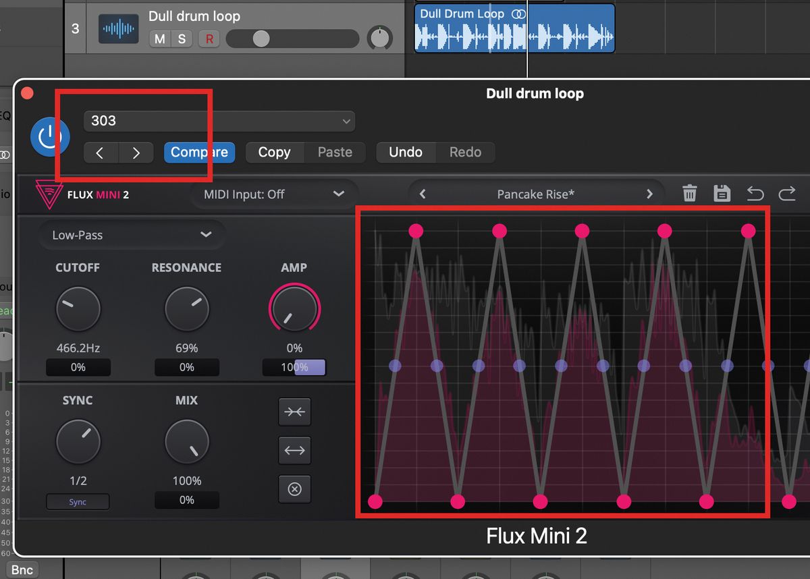Select the horizontal stretch envelope tool
The image size is (810, 579).
pos(295,450)
